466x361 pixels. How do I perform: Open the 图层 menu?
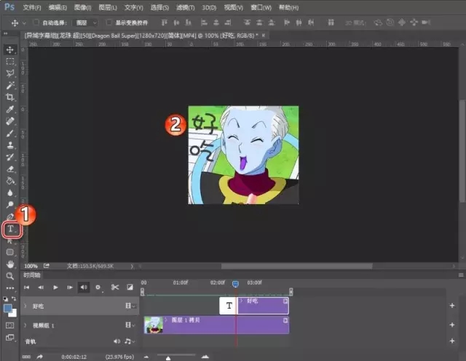coord(108,7)
